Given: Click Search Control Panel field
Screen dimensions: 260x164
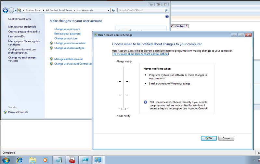Looking at the screenshot, I should [141, 10].
